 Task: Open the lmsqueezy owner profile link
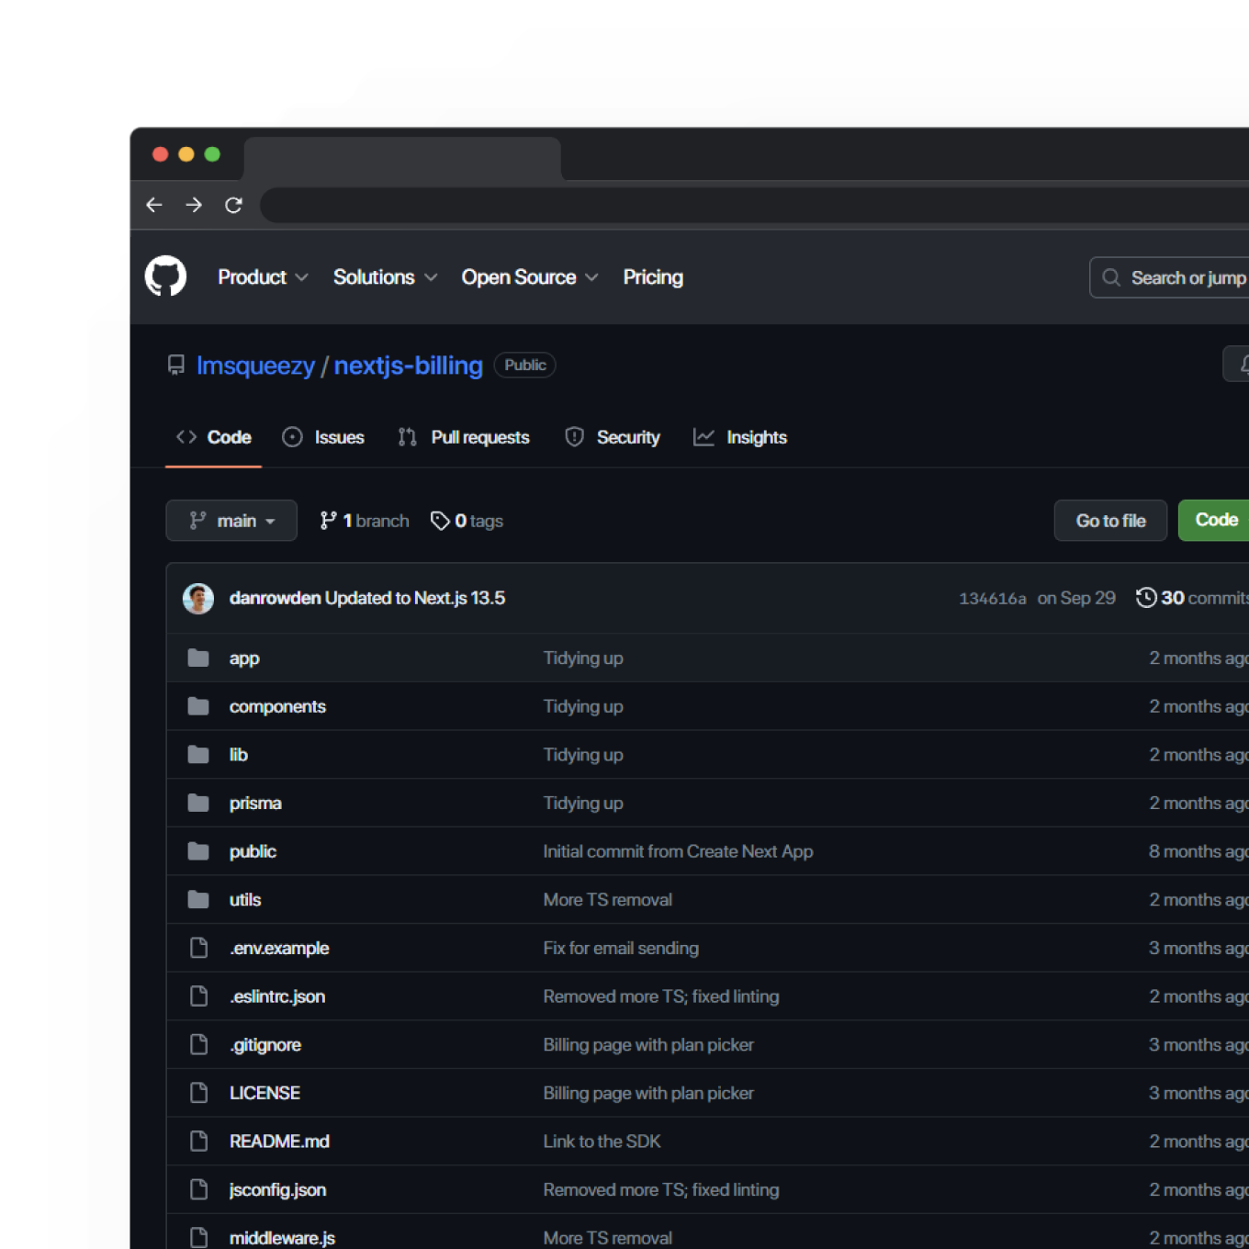click(x=255, y=366)
